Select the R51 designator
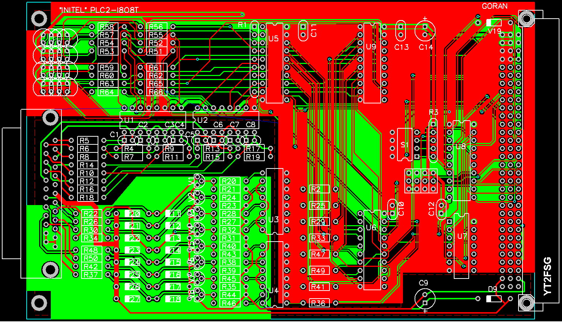Screen dimensions: 562x322 (x=156, y=52)
